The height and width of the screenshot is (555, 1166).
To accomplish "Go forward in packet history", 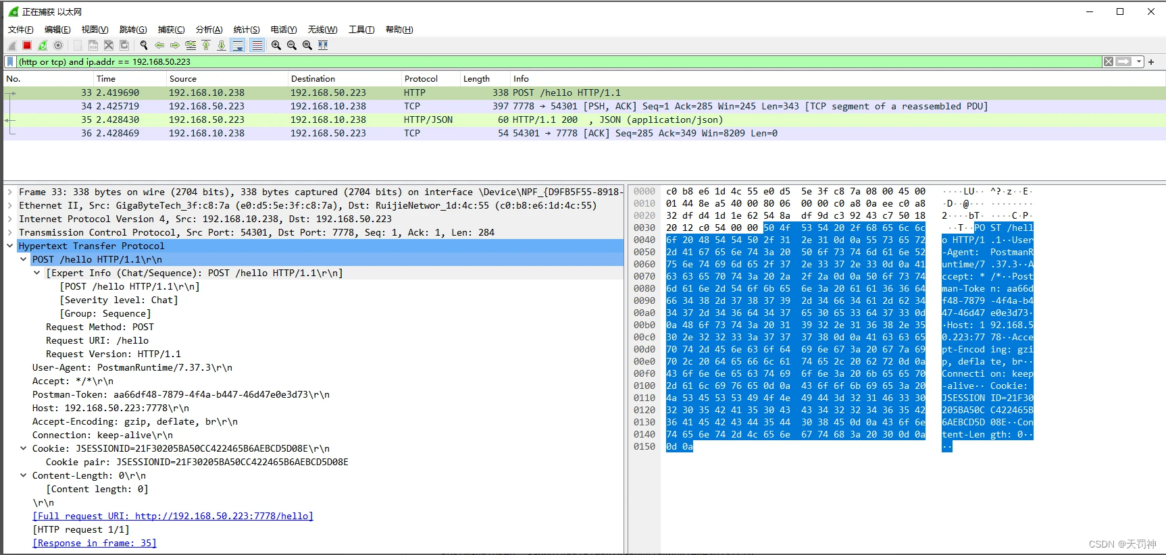I will [x=175, y=45].
